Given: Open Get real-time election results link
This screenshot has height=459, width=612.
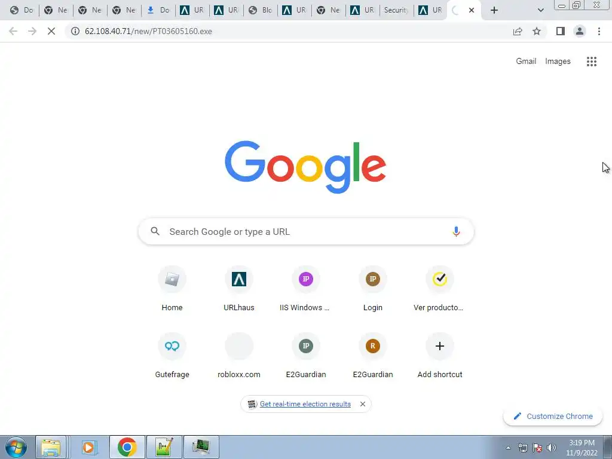Looking at the screenshot, I should pyautogui.click(x=305, y=404).
